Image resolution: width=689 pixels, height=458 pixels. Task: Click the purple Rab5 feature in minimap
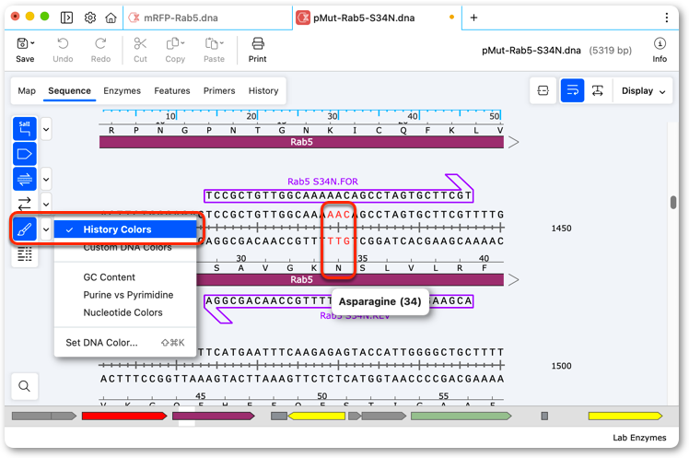coord(214,416)
